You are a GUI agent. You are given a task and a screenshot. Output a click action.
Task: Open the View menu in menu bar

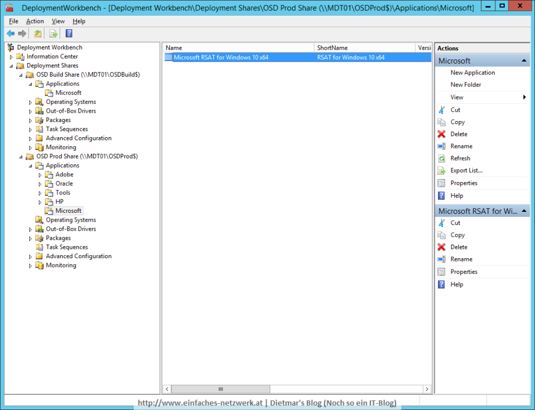click(x=58, y=21)
